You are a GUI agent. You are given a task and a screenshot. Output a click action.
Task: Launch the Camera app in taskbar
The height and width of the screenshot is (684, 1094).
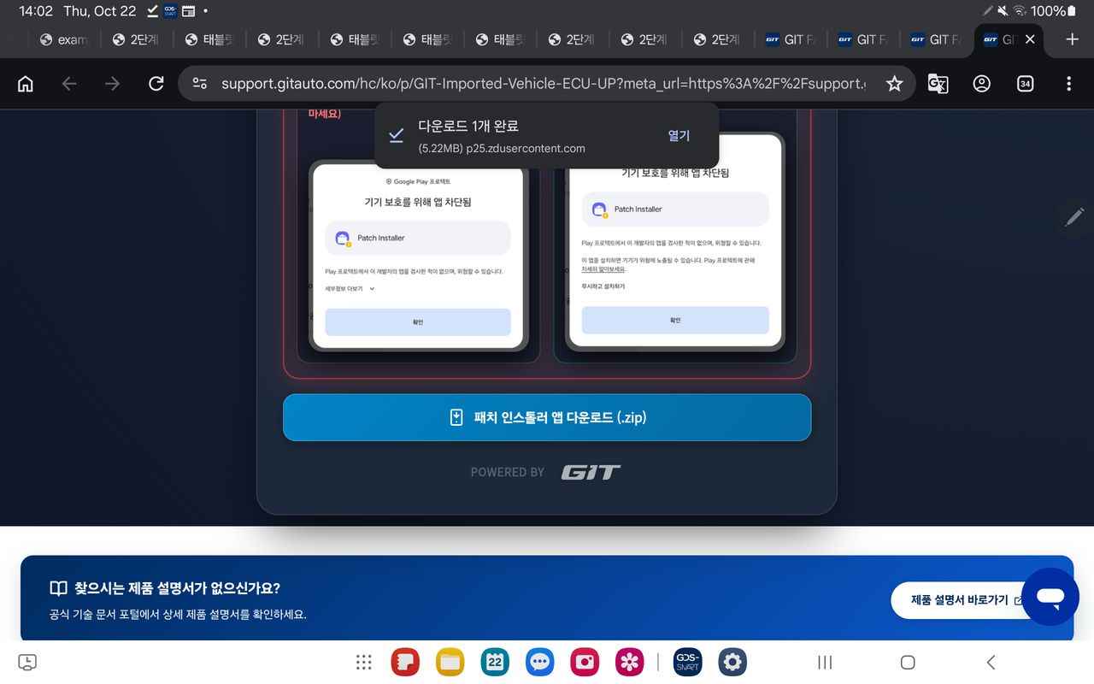[x=585, y=662]
